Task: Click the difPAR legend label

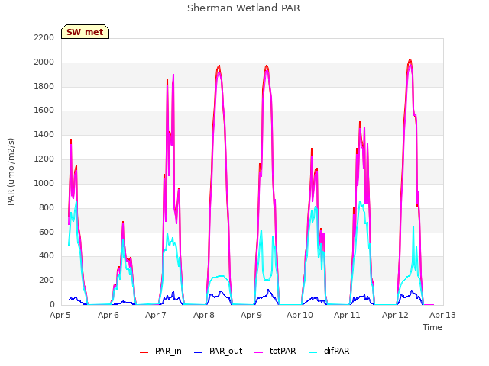Action: point(336,351)
